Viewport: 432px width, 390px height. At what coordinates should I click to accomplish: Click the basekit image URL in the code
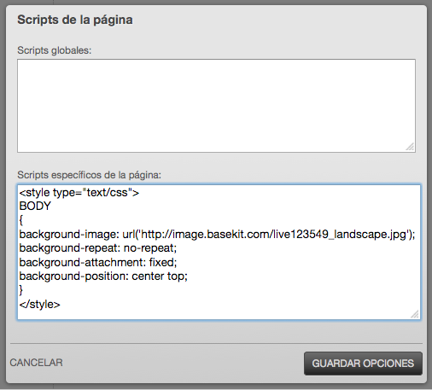click(273, 234)
